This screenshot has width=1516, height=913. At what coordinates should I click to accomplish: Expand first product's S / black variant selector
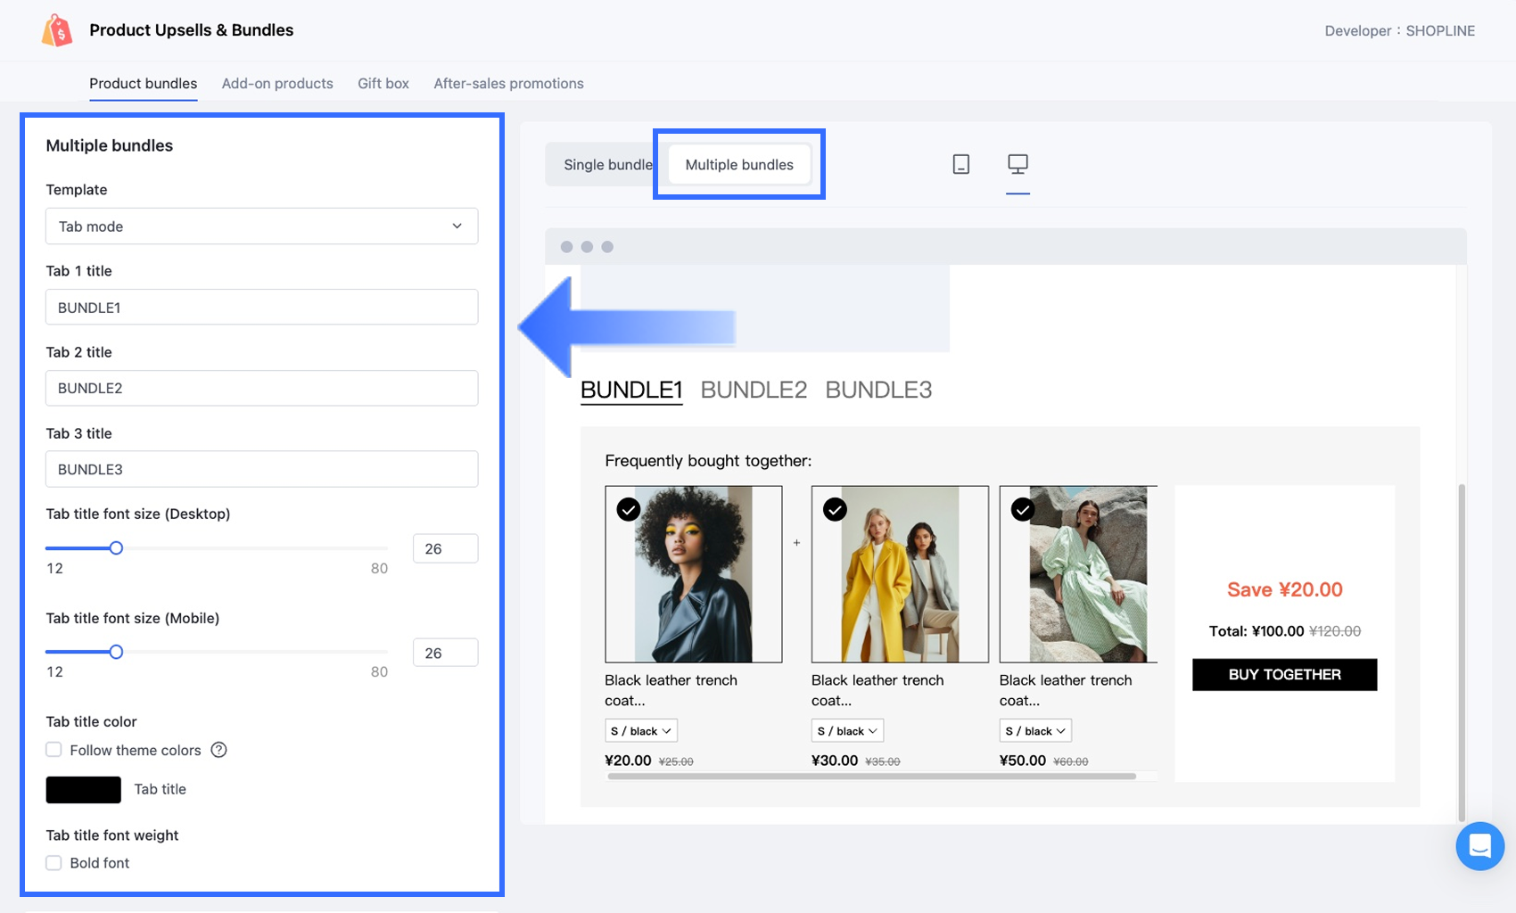[x=640, y=731]
